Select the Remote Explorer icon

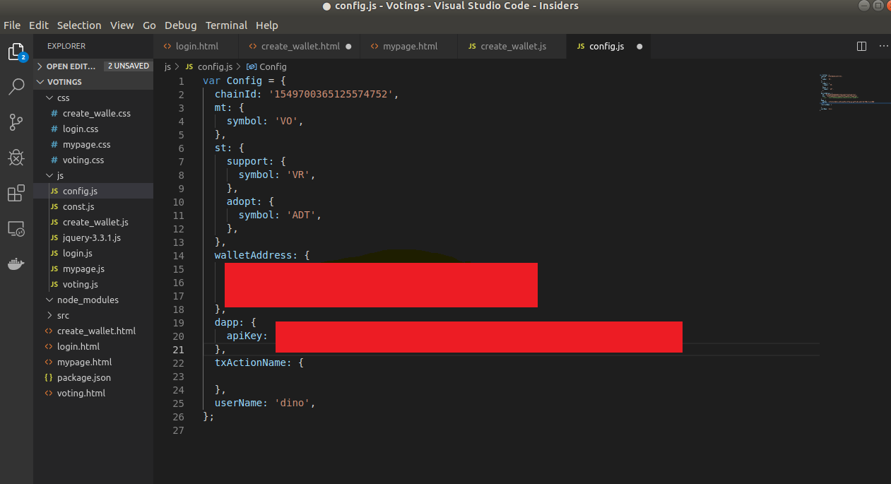coord(16,228)
